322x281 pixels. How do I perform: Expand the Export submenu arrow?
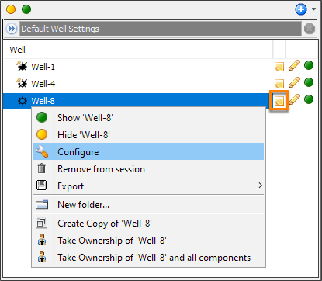260,186
